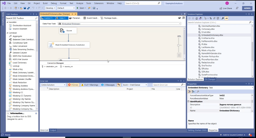The height and width of the screenshot is (138, 256).
Task: Select Masking City Names toolbox item
Action: pos(22,99)
